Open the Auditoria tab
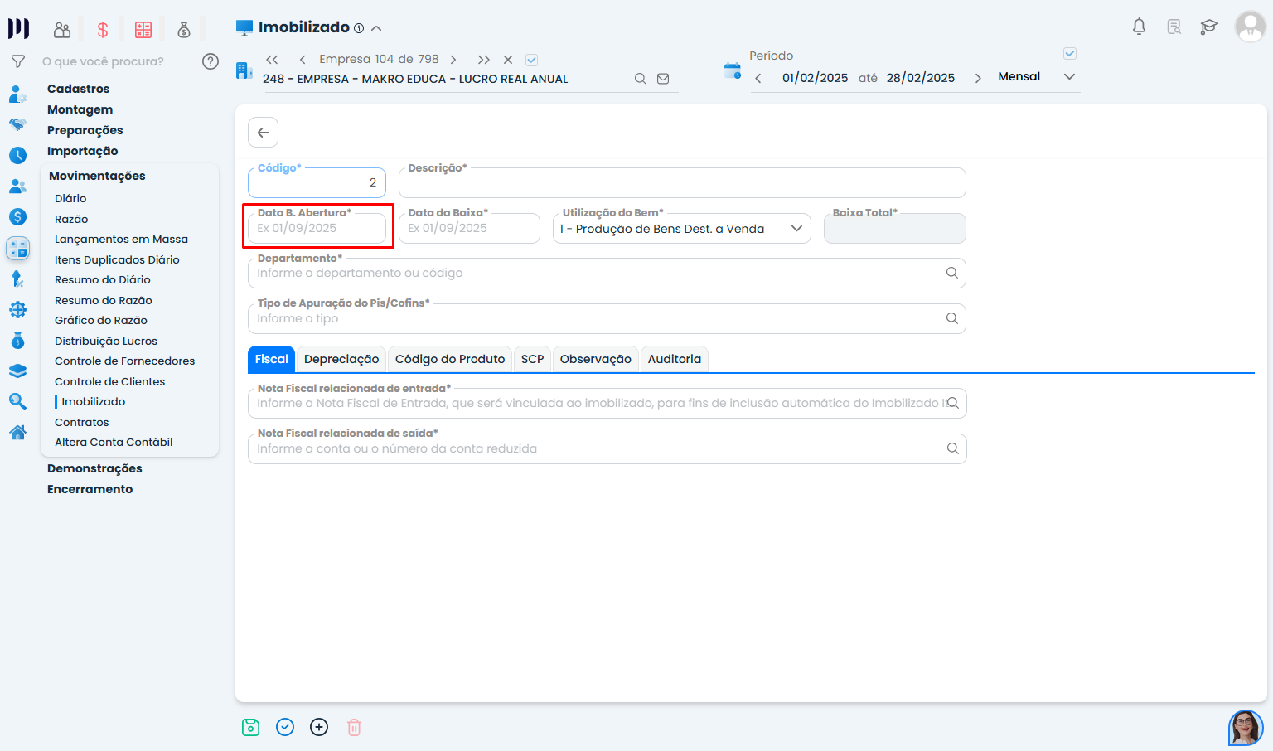1273x751 pixels. pos(674,359)
